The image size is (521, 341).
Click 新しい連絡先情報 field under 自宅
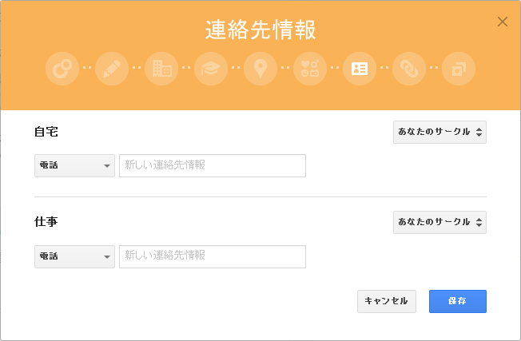(213, 166)
